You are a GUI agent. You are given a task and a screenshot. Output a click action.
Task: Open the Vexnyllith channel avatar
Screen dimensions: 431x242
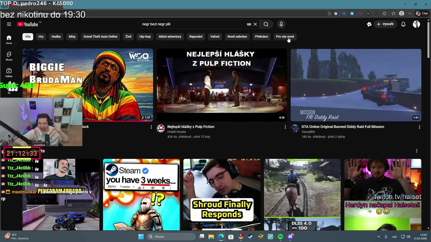click(x=295, y=128)
